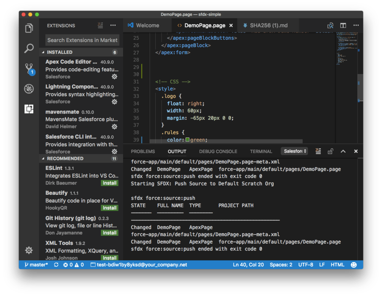This screenshot has height=296, width=382.
Task: Clear the Output panel
Action: (318, 151)
